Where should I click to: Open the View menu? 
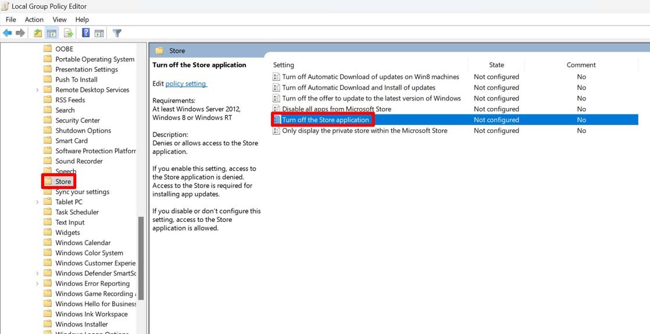tap(60, 20)
